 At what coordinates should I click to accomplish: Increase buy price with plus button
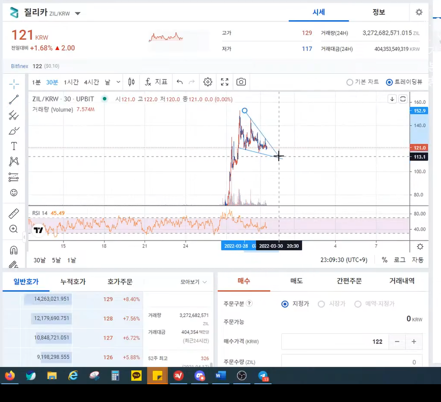(414, 341)
